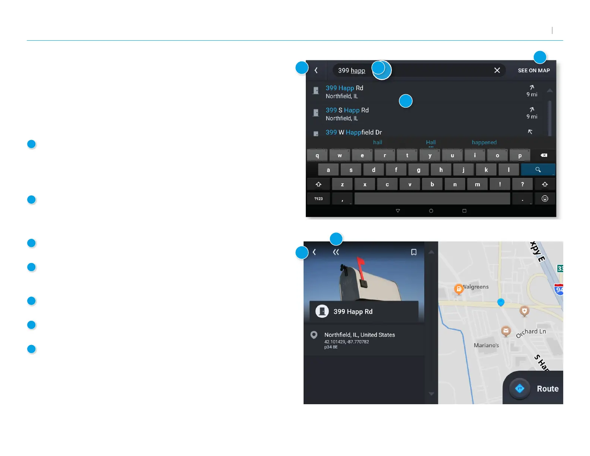Toggle the left shift key
Screen dimensions: 590x456
point(318,184)
